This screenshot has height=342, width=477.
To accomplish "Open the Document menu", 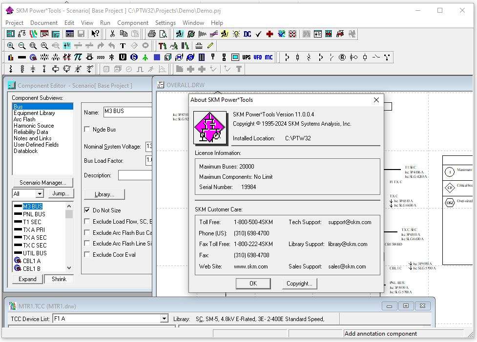I will [x=44, y=23].
